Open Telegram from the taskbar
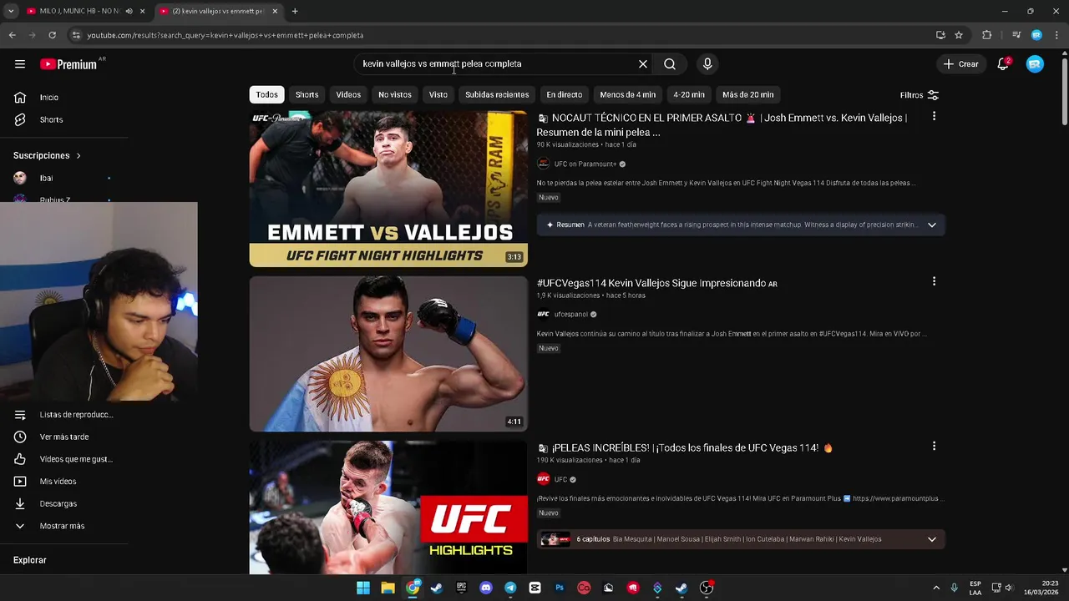The image size is (1069, 601). tap(510, 588)
